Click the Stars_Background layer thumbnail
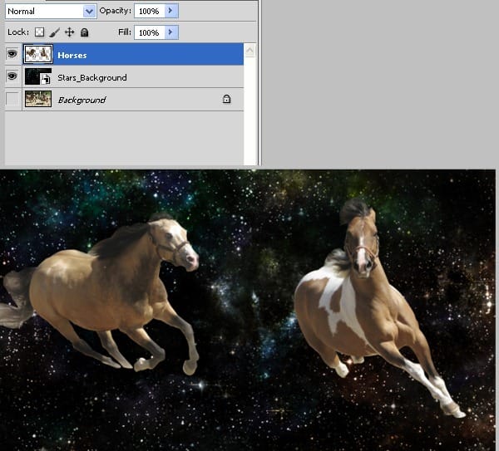The height and width of the screenshot is (451, 499). (38, 76)
